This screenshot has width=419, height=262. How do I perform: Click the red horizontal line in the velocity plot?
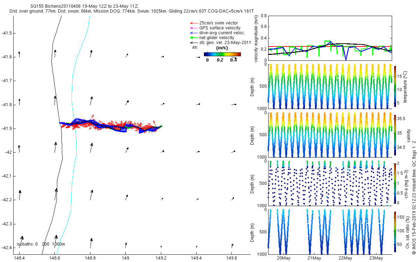coord(330,46)
